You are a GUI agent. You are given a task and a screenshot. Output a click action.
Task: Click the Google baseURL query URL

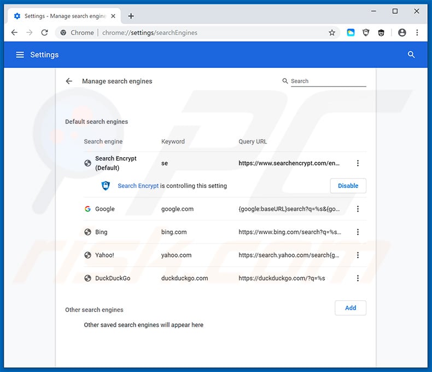click(x=289, y=209)
